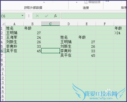Screen dimensions: 127x102
Task: Select cell A2 王明娟
Action: (14, 33)
